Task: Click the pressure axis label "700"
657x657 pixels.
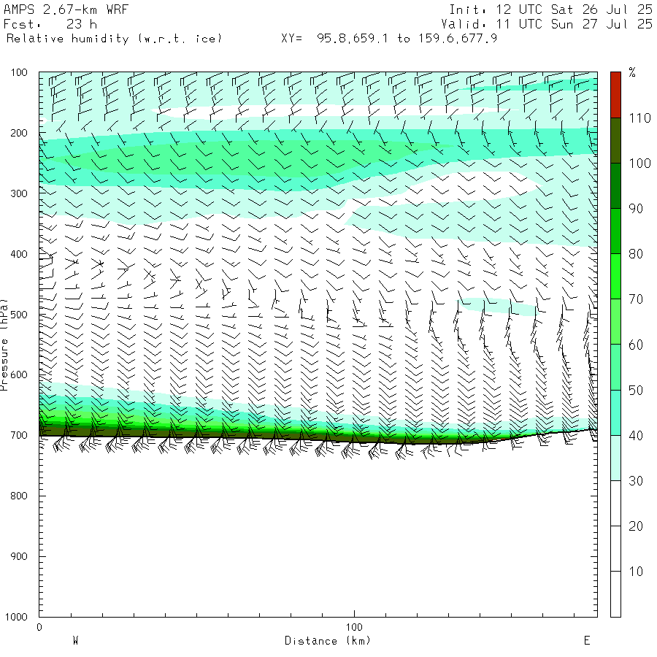Action: 19,435
